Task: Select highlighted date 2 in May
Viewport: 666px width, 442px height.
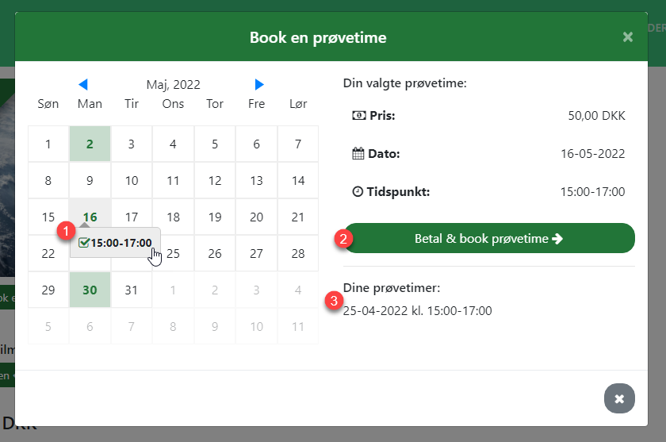Action: [90, 144]
